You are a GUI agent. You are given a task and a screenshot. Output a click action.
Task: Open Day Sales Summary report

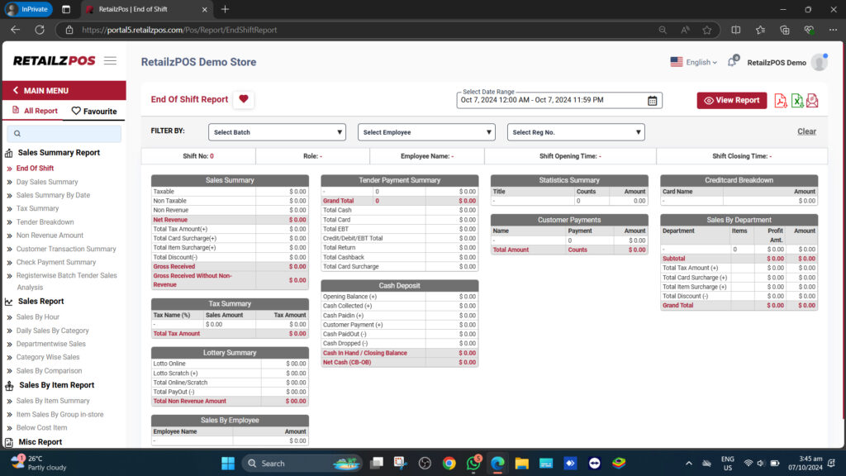(x=47, y=182)
